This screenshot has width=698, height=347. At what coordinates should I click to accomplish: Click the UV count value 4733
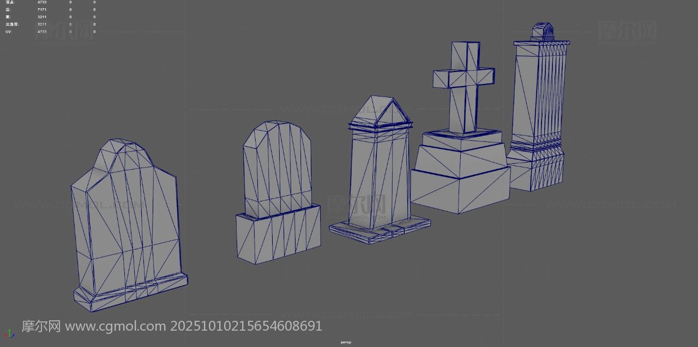(42, 32)
